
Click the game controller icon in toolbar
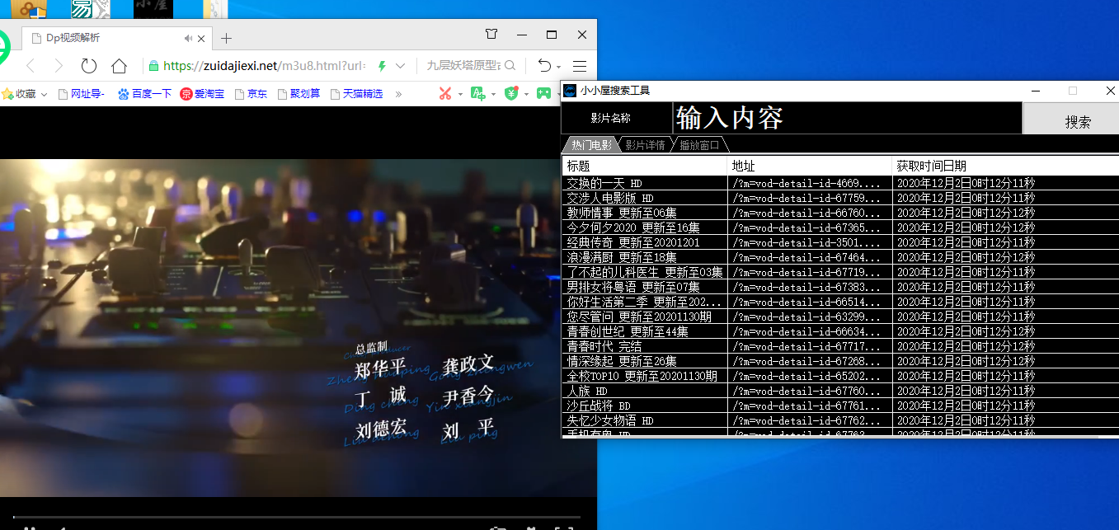point(543,93)
